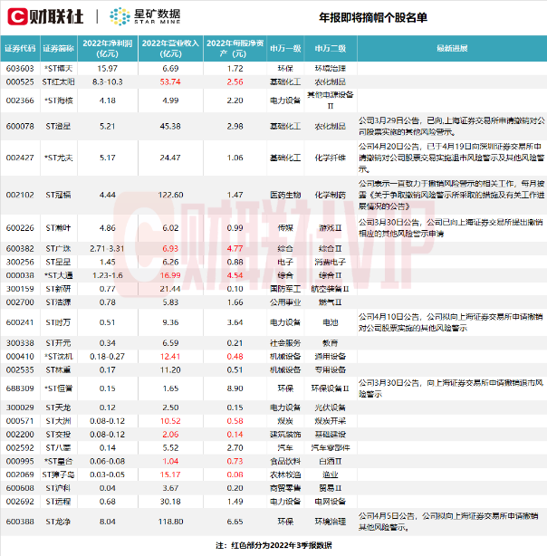547x556 pixels.
Task: Select stock code 002700
Action: tap(20, 302)
